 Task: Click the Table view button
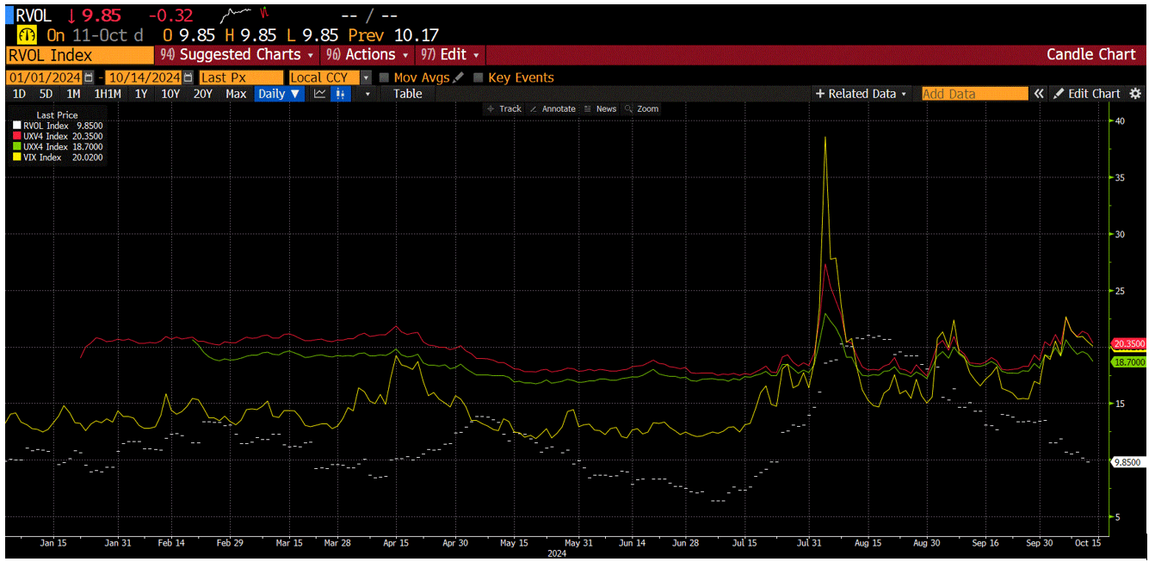(405, 93)
